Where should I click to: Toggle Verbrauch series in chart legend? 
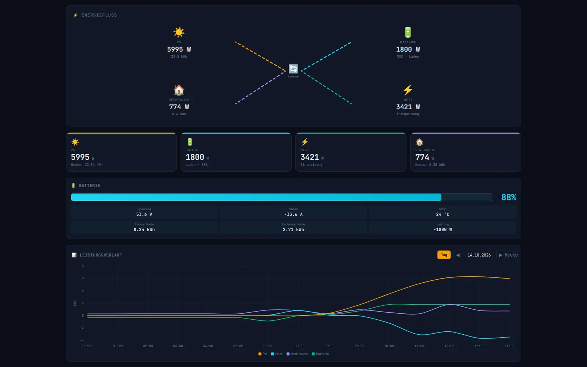click(297, 354)
